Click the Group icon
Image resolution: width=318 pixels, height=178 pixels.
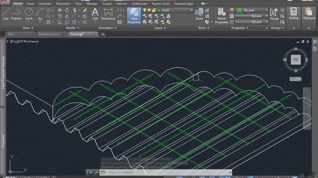pyautogui.click(x=274, y=14)
